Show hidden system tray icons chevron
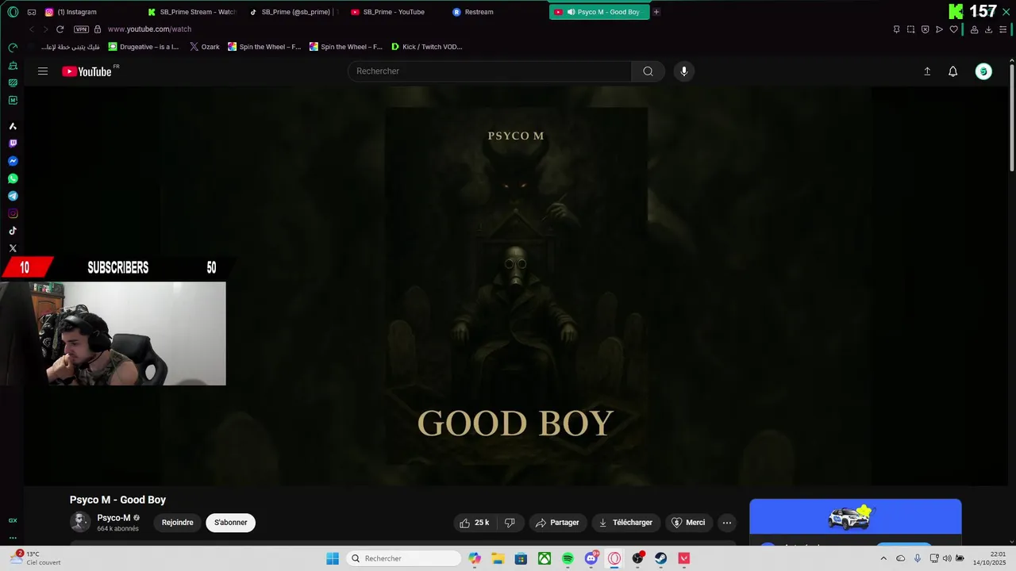 (883, 558)
